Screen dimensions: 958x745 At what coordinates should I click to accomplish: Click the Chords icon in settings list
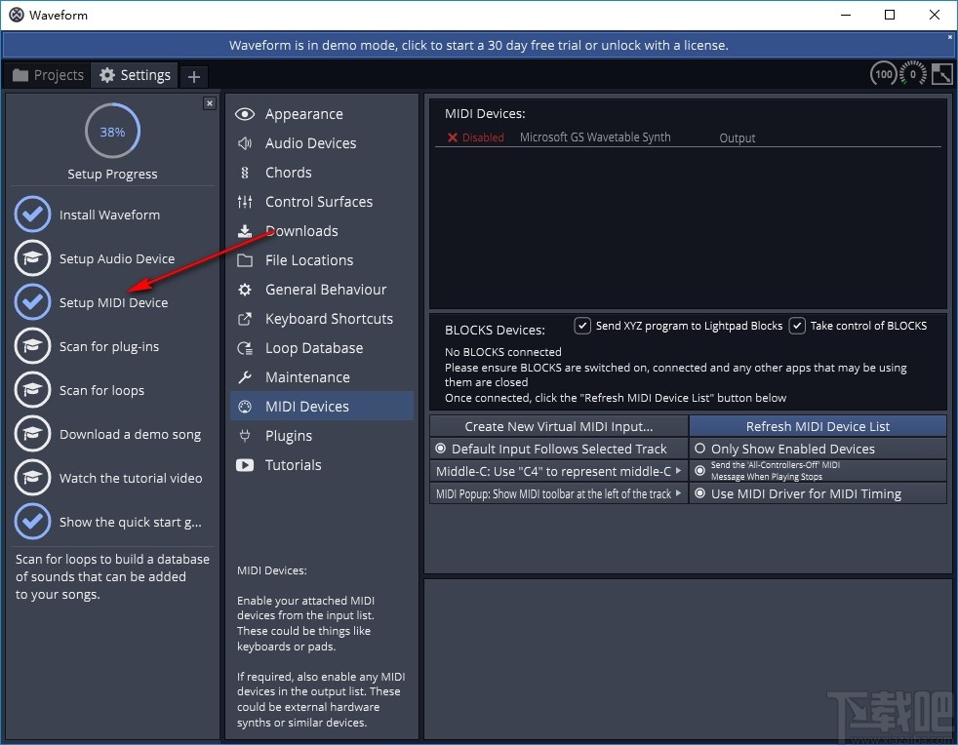point(245,173)
